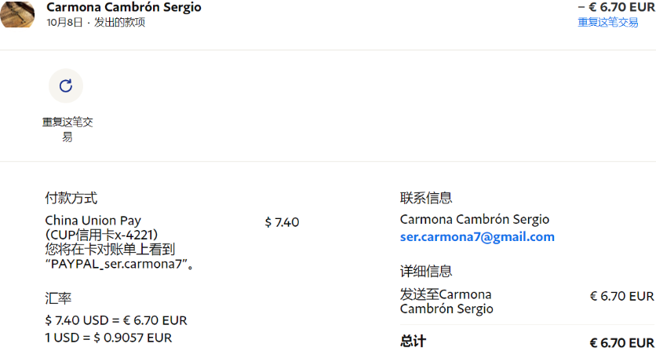
Task: Click the $ 7.40 USD = € 6.70 EUR line
Action: point(116,320)
